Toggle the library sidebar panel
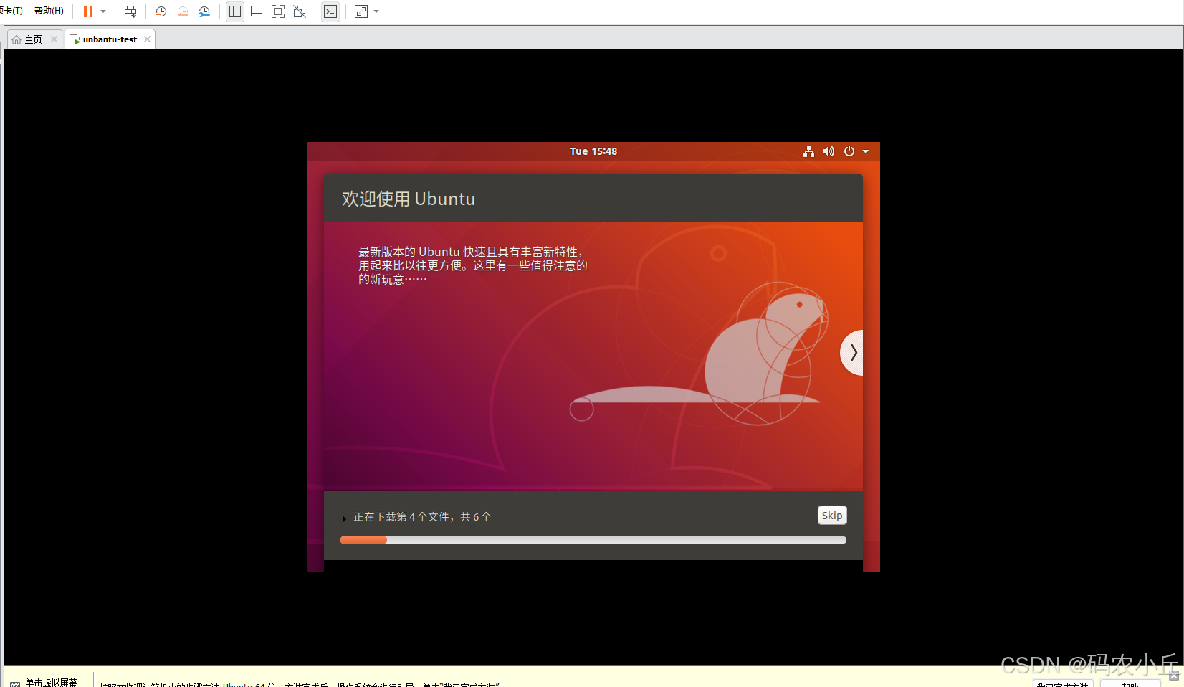This screenshot has width=1184, height=687. 235,11
